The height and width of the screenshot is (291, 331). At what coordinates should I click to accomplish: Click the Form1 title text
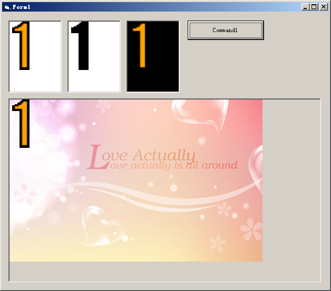[21, 7]
